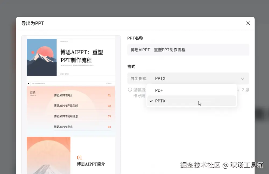Click the 格式 section label

pos(131,67)
